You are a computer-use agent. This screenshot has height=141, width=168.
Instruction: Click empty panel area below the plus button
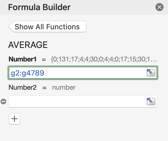(84, 133)
